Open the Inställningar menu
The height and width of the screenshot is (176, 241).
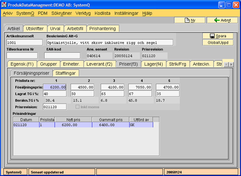(127, 13)
